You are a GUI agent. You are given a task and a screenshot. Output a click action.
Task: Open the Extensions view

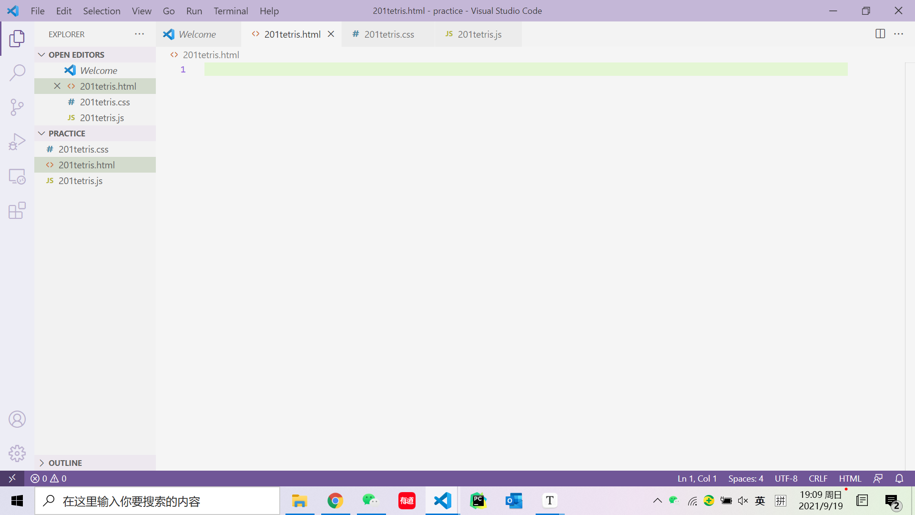click(17, 210)
